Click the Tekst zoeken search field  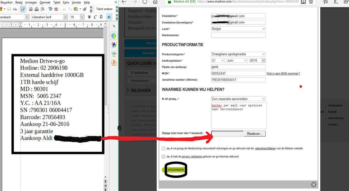pyautogui.click(x=104, y=9)
